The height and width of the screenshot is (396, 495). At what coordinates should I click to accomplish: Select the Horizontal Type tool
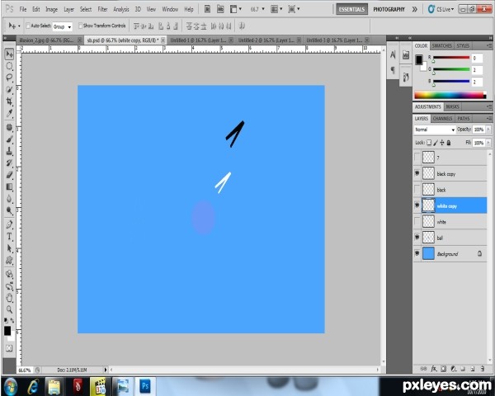[9, 236]
